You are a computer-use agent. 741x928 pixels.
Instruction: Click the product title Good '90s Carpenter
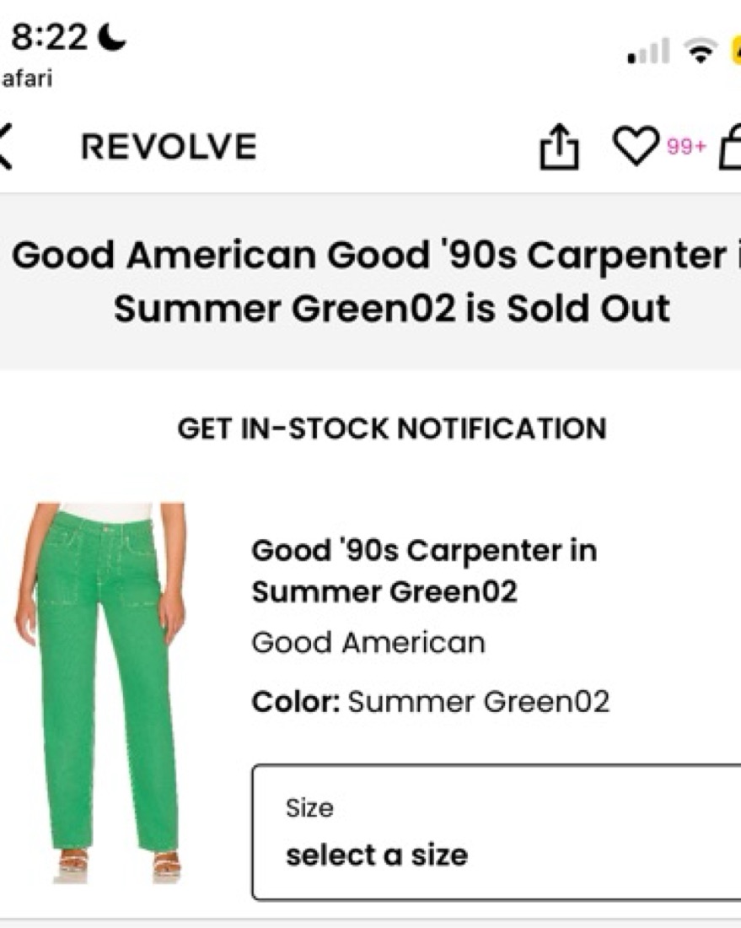424,571
